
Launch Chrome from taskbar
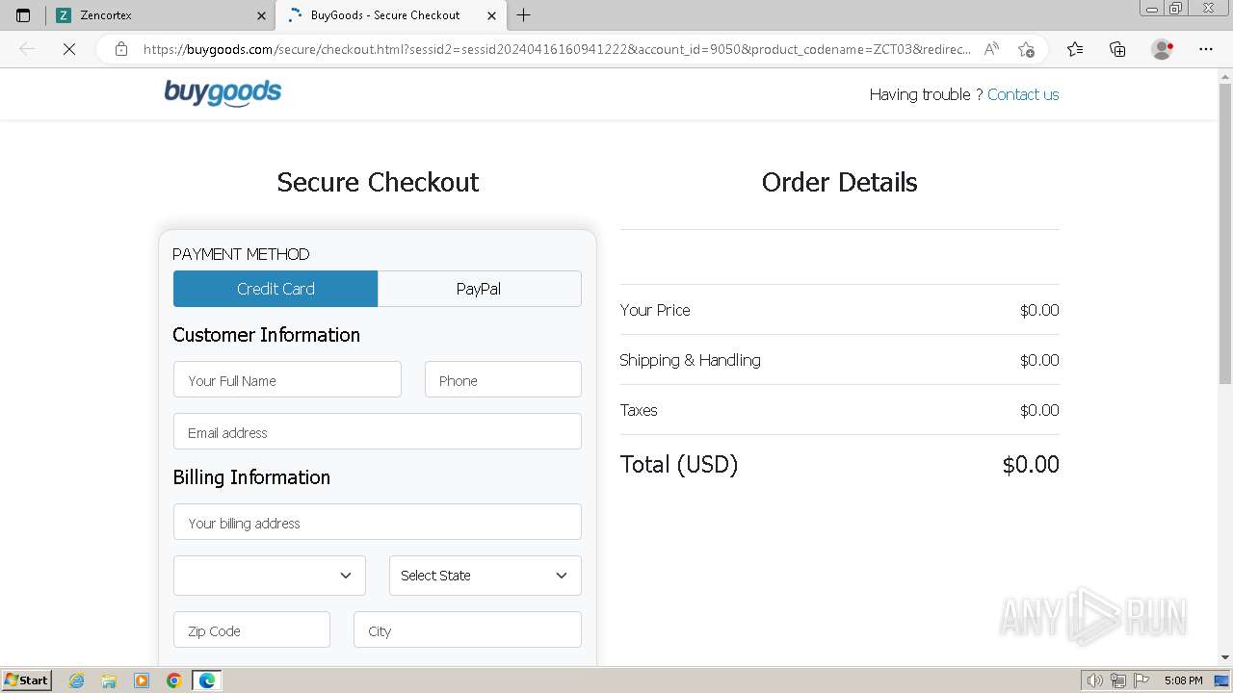[174, 680]
